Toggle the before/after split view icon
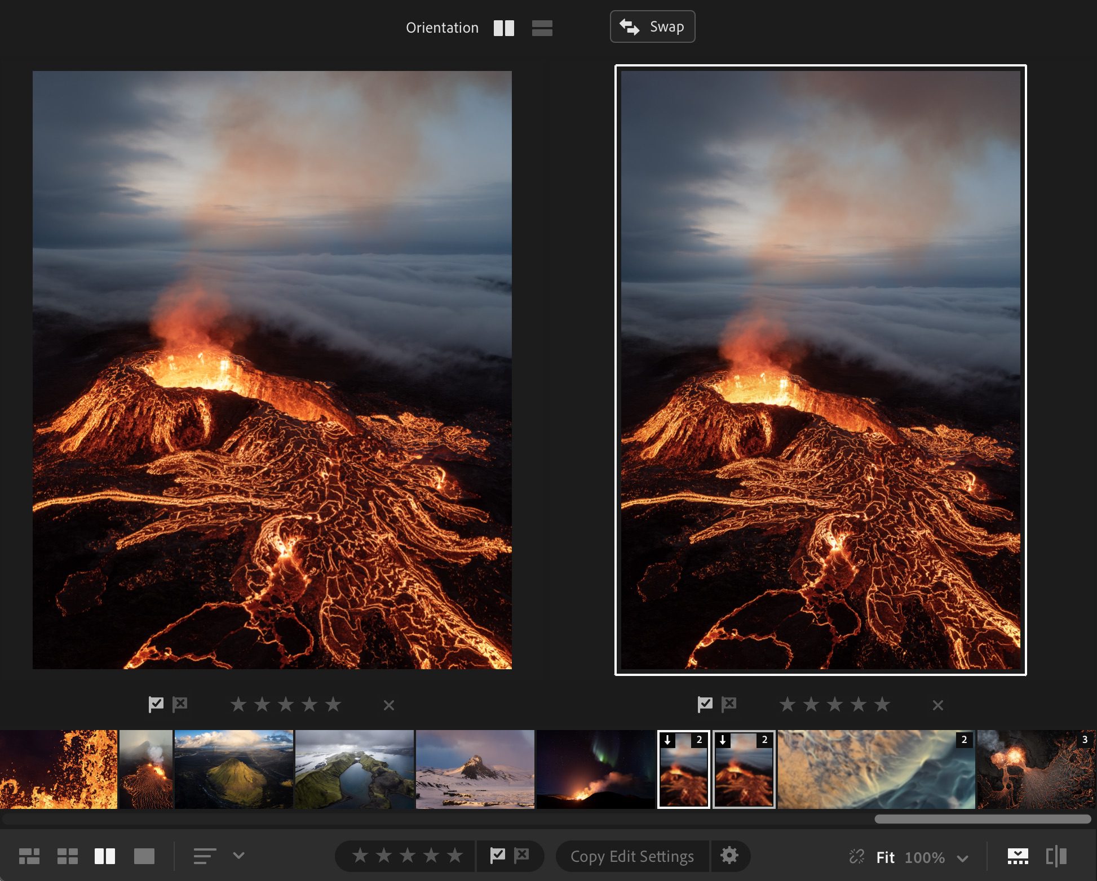1097x881 pixels. tap(1055, 857)
